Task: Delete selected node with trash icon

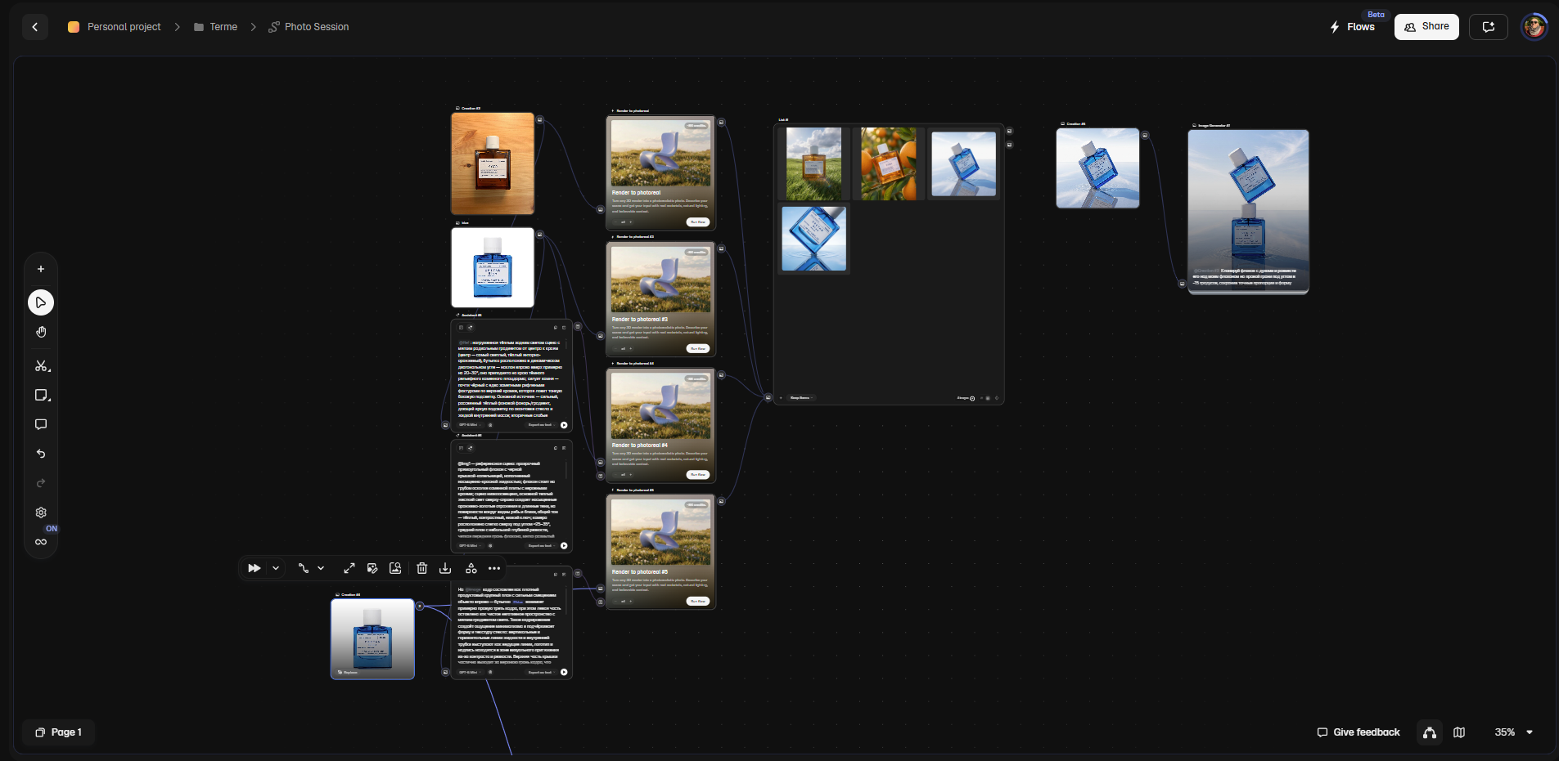Action: point(422,568)
